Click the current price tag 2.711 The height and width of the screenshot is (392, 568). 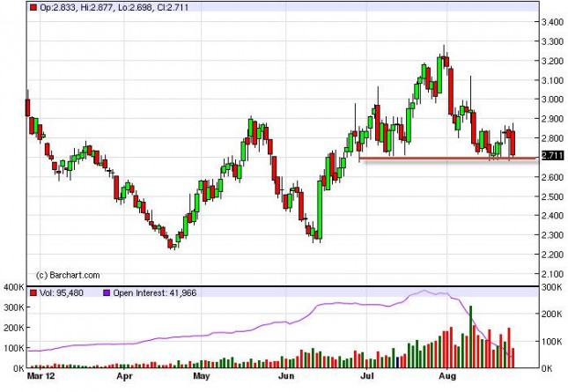552,156
